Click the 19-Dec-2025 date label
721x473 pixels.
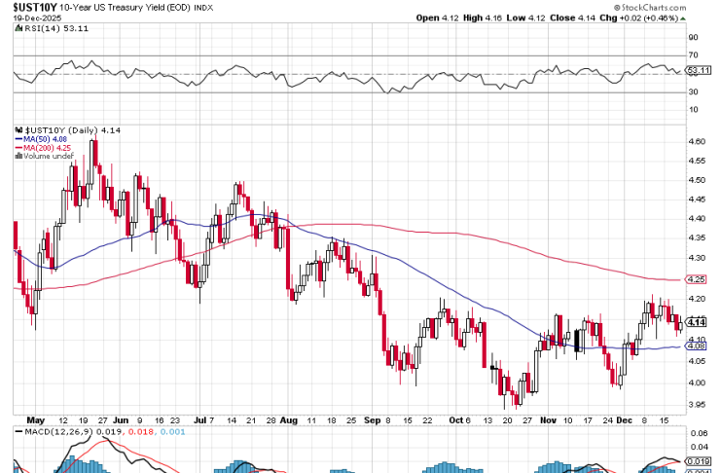tap(35, 18)
